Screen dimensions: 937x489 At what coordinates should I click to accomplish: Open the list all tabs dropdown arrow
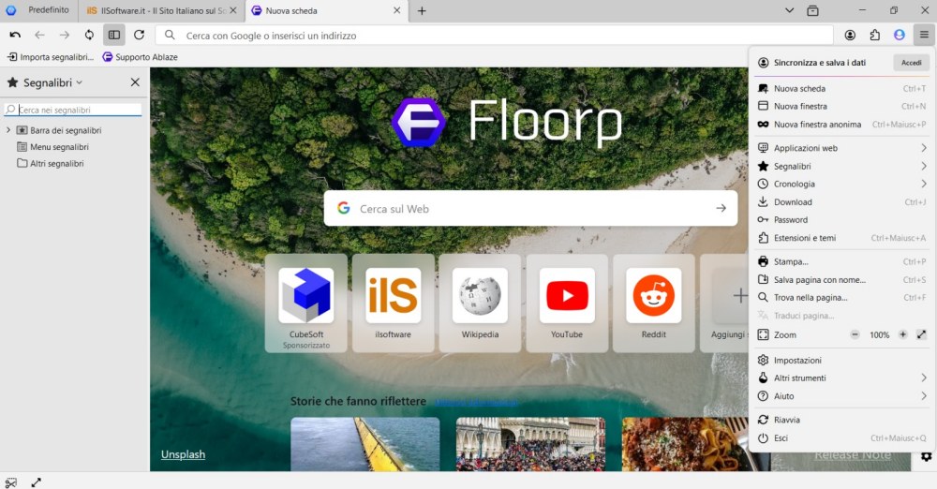point(789,10)
